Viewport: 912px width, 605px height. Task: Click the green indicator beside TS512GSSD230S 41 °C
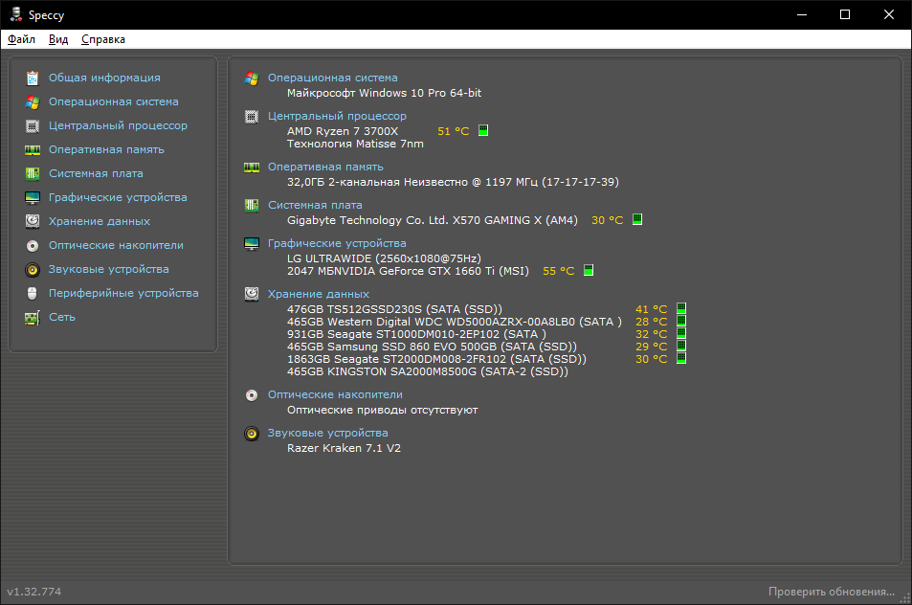point(681,308)
